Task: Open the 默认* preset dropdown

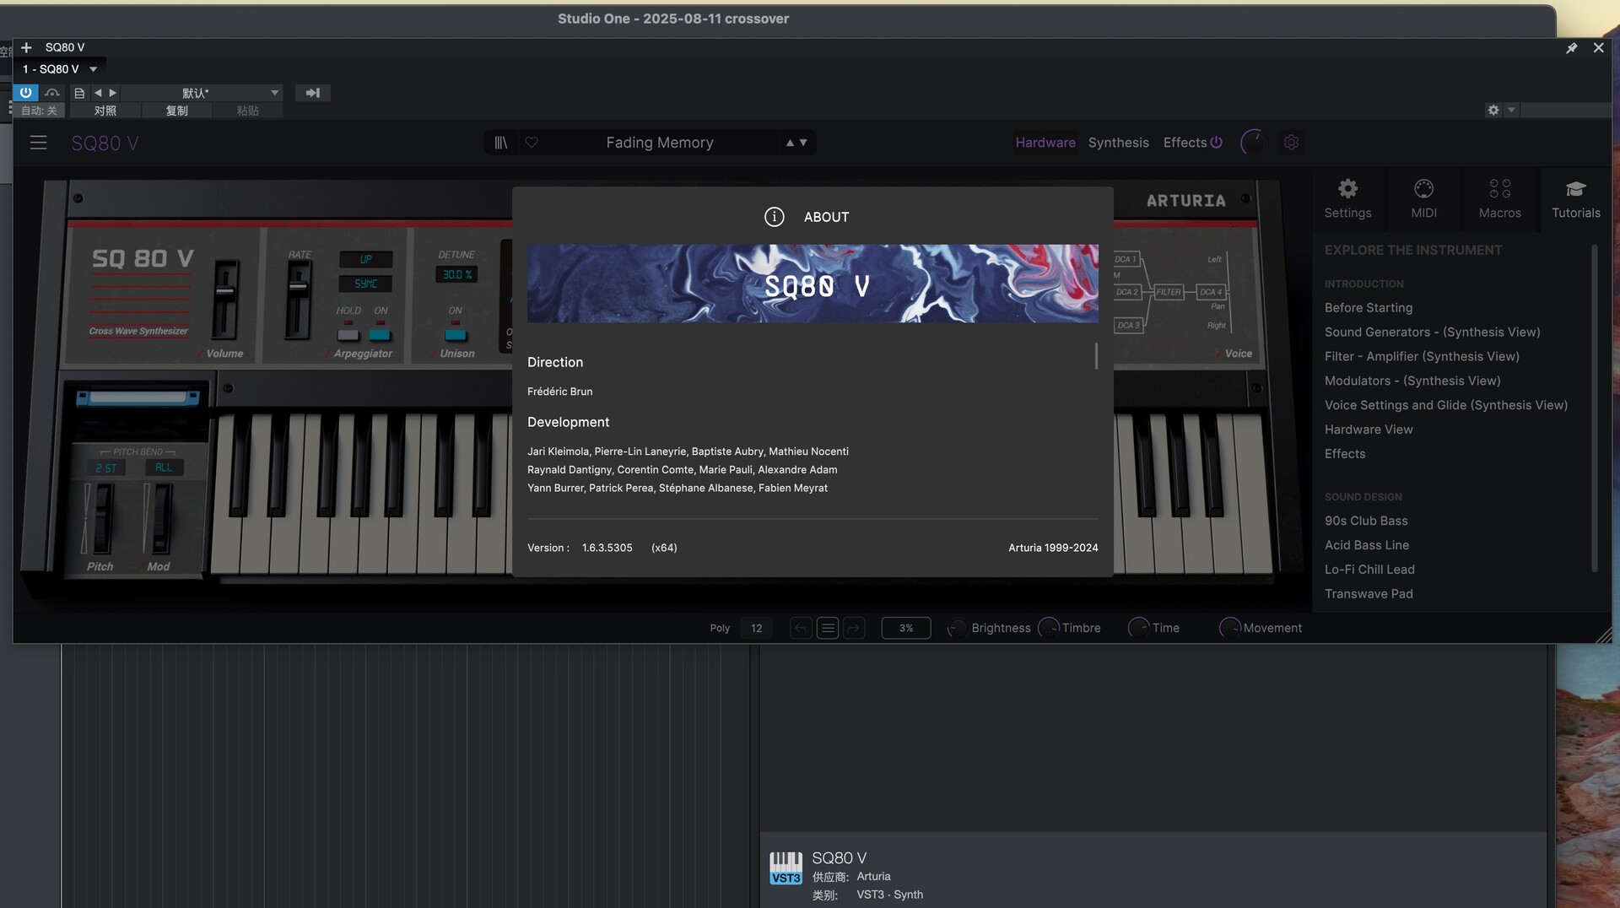Action: 202,93
